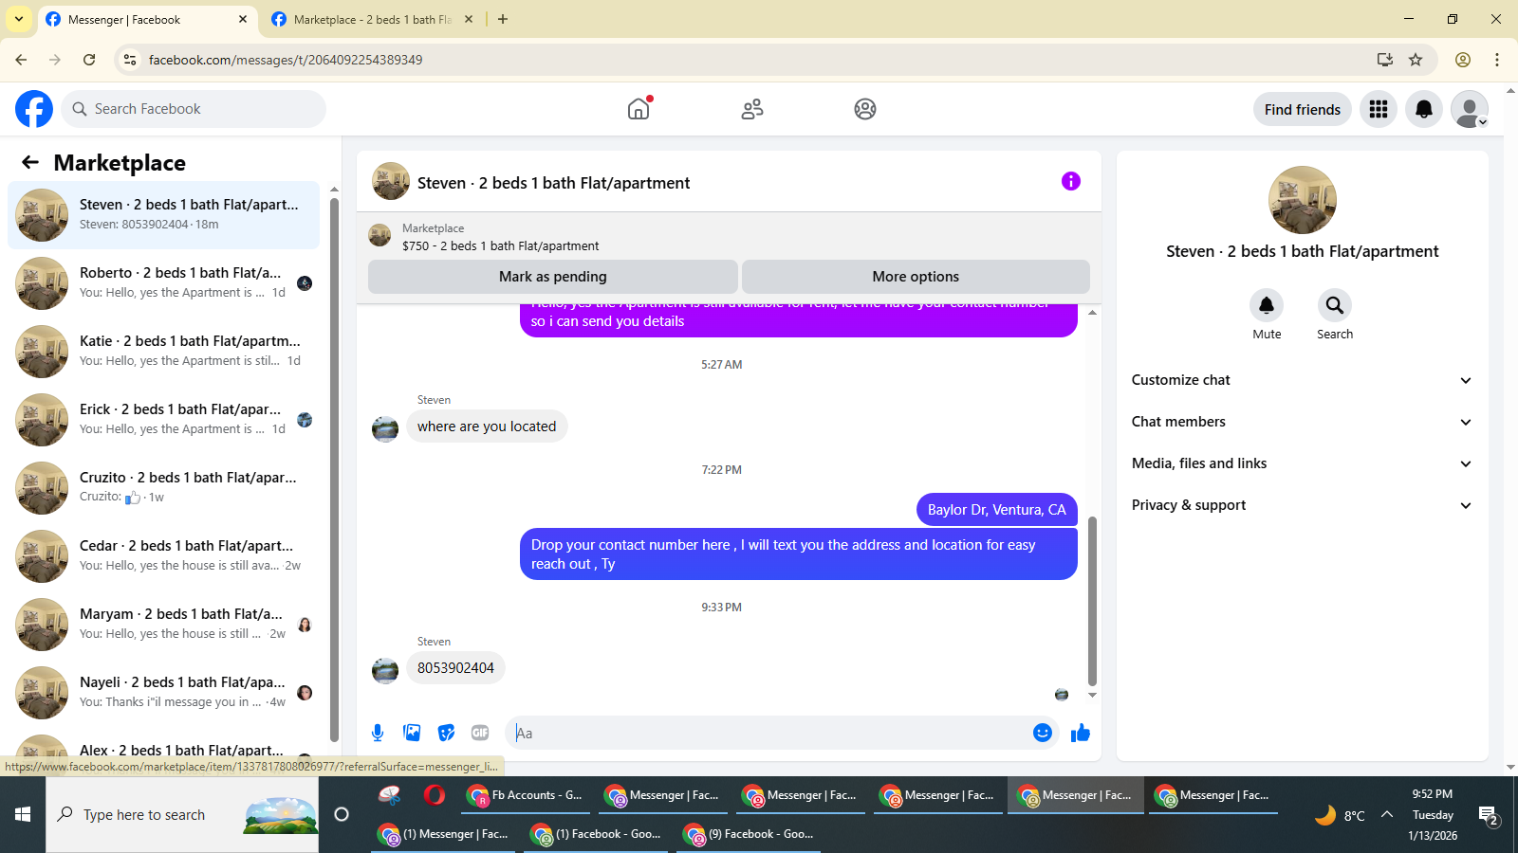Open Facebook home via the logo
The width and height of the screenshot is (1518, 853).
click(x=34, y=109)
